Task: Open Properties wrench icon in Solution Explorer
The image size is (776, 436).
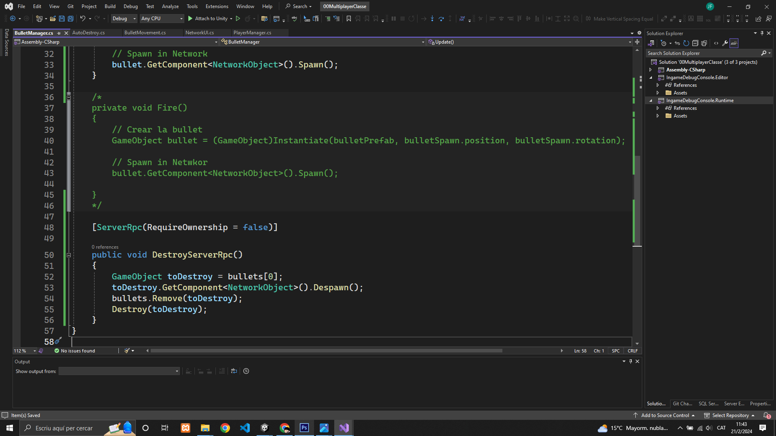Action: coord(725,43)
